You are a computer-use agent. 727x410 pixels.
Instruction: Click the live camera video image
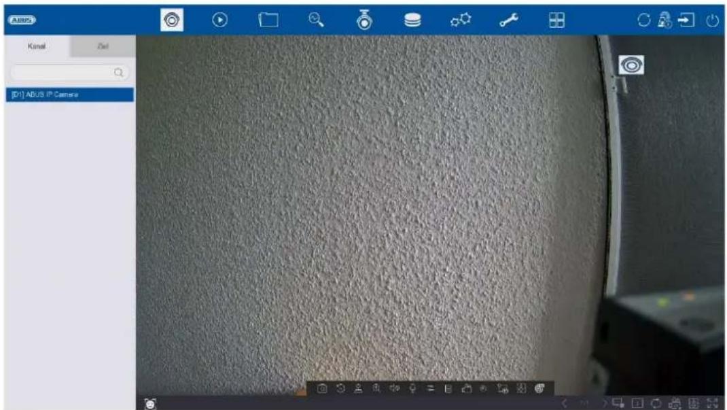pos(430,216)
